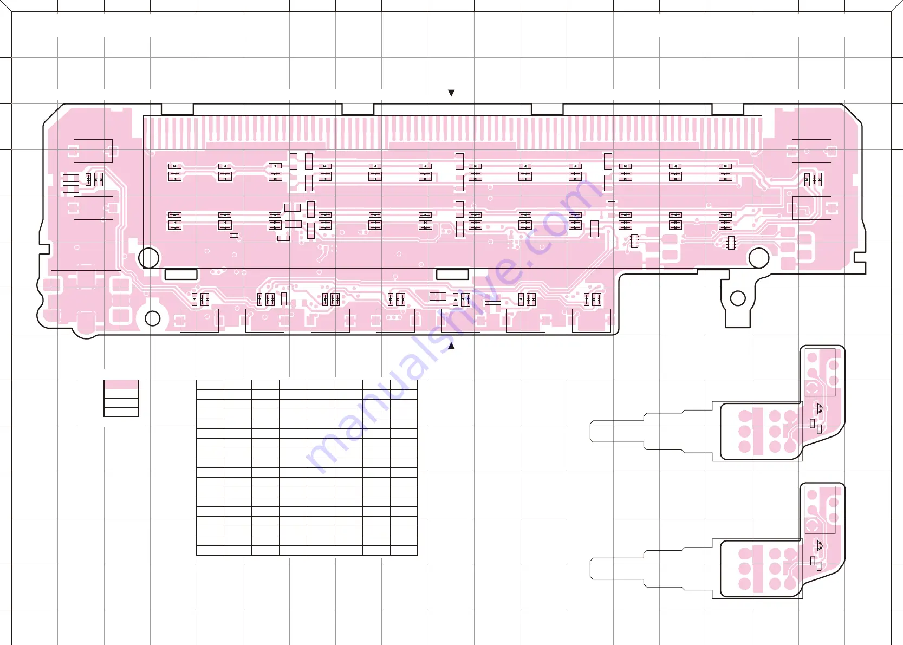Click the pink swatch in the legend box
This screenshot has height=645, width=903.
pos(121,385)
